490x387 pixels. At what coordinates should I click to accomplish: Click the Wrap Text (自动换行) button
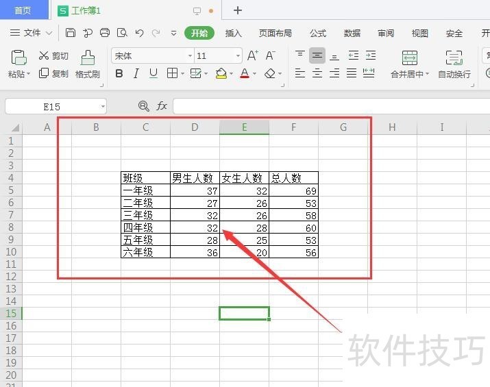454,64
